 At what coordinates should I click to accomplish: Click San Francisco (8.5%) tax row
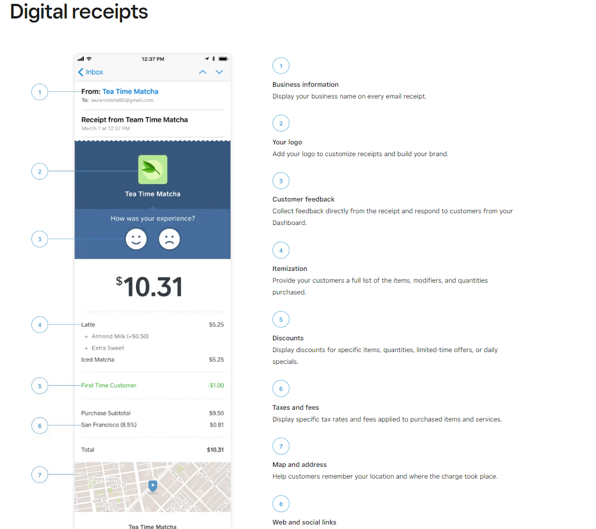click(152, 425)
